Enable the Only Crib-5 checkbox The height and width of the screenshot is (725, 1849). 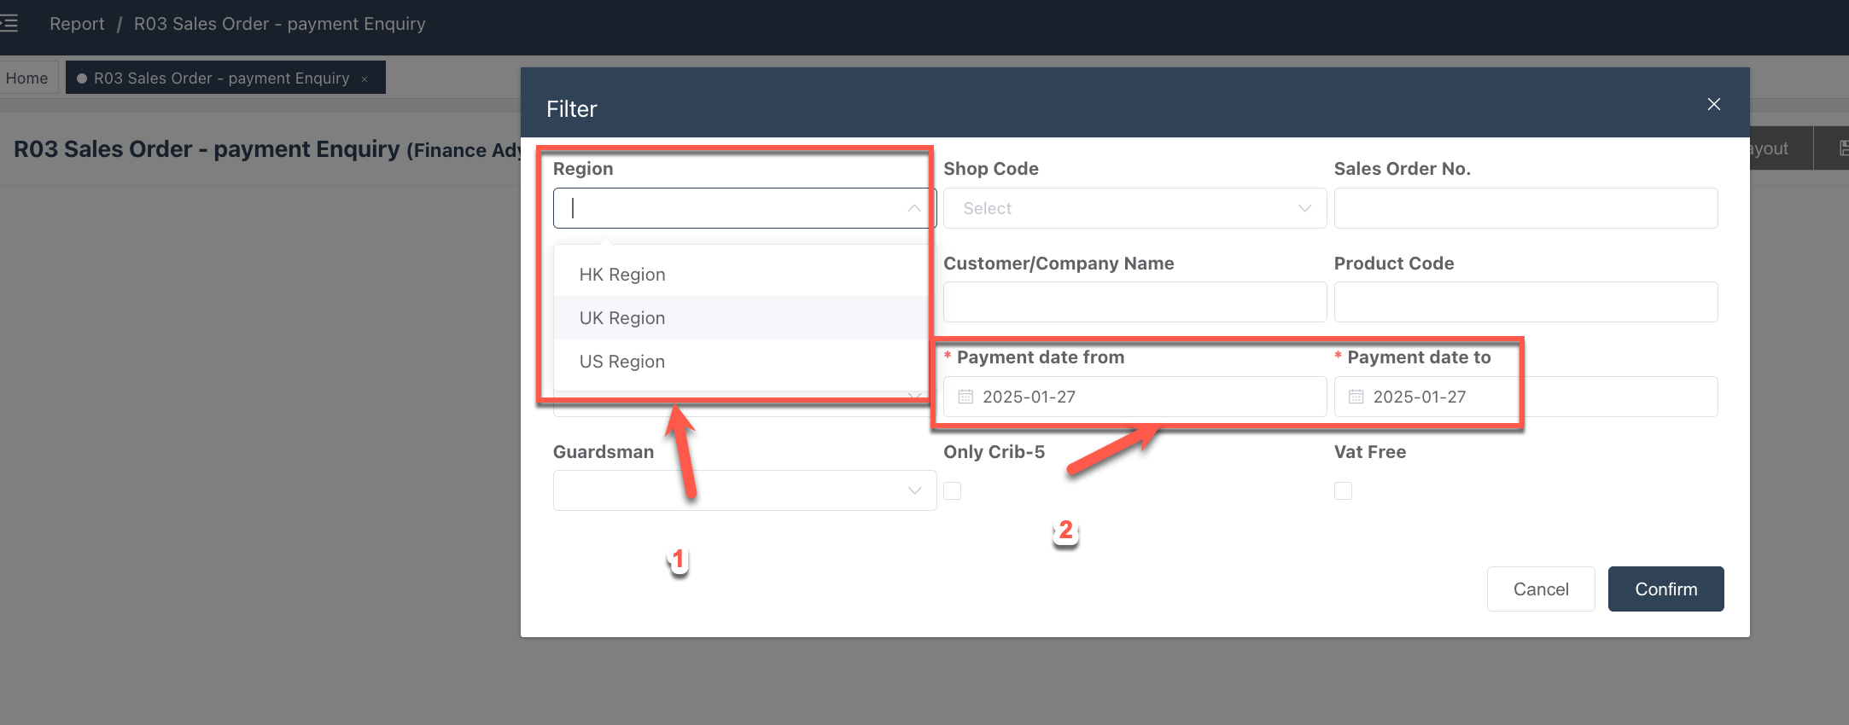pos(953,490)
